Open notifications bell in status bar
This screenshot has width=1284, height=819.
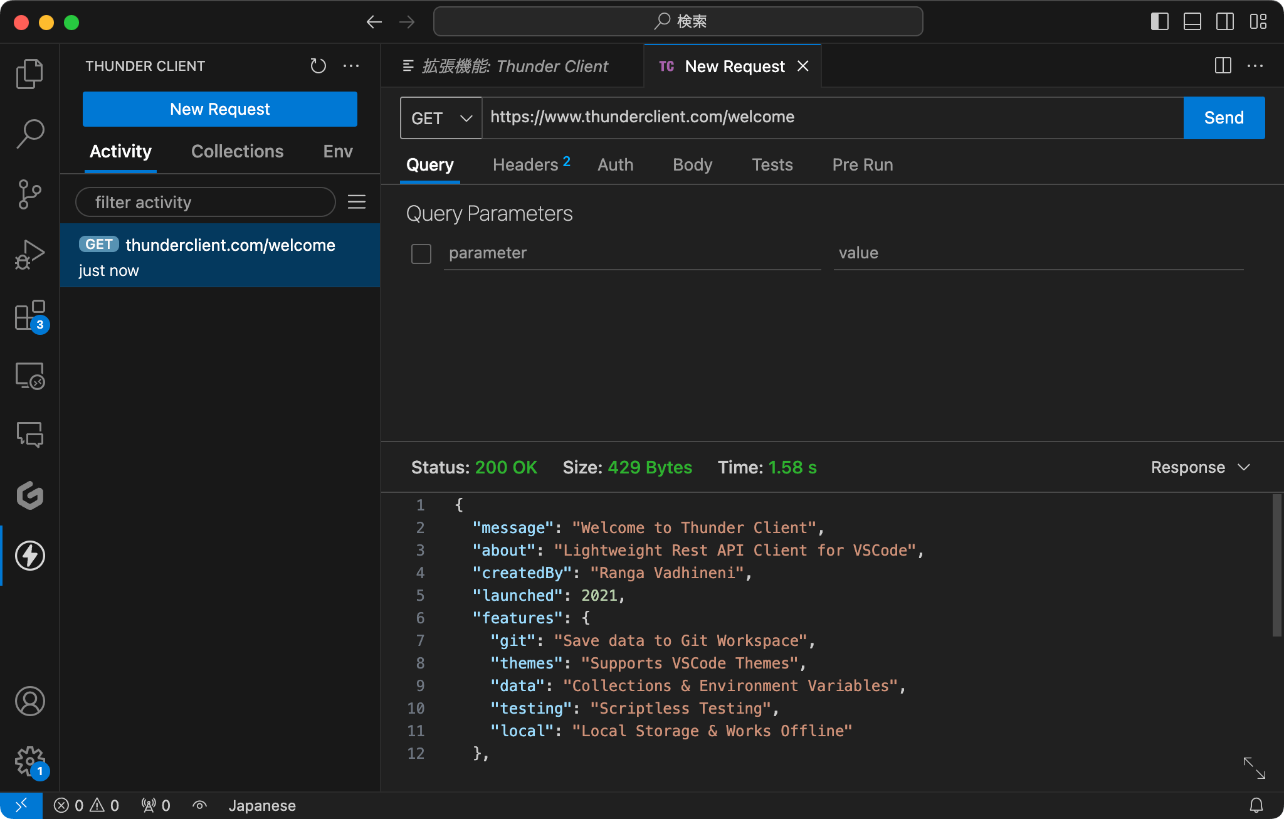click(1256, 805)
